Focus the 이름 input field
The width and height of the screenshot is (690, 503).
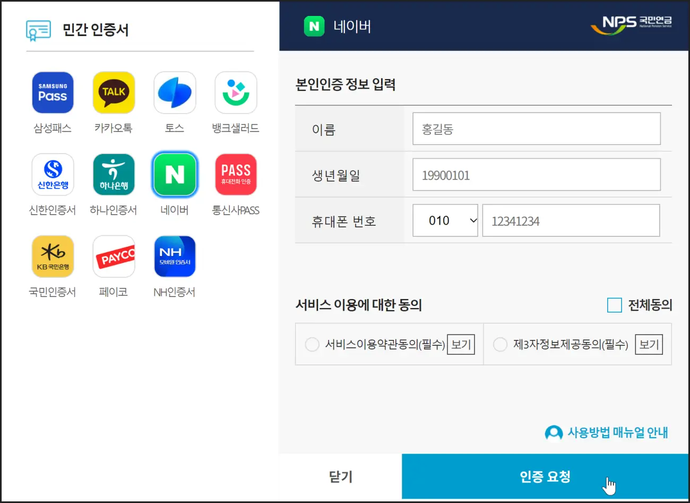[537, 129]
